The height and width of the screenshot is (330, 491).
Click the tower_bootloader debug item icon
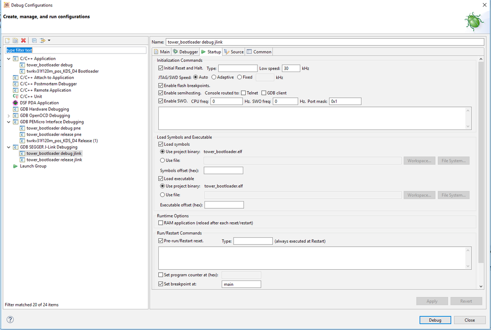(x=22, y=65)
